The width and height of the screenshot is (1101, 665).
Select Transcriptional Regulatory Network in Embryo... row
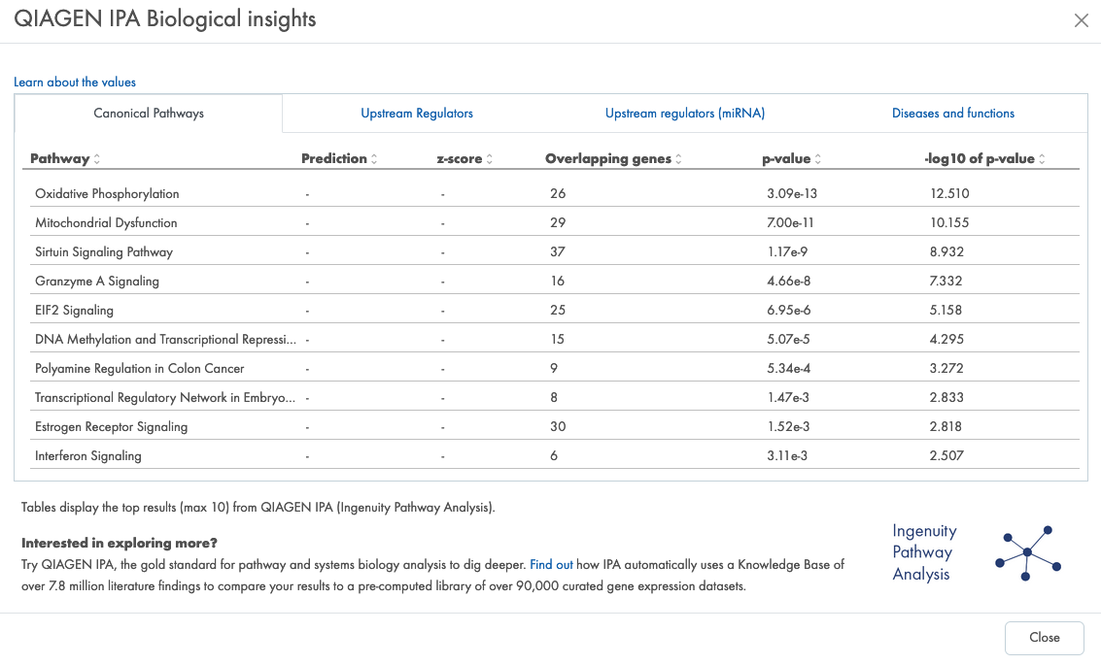(553, 397)
